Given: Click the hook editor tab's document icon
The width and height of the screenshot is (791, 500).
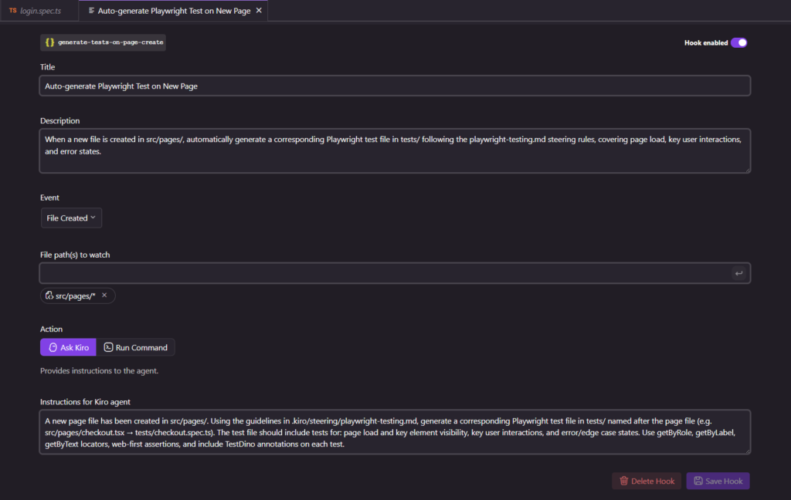Looking at the screenshot, I should click(x=92, y=11).
